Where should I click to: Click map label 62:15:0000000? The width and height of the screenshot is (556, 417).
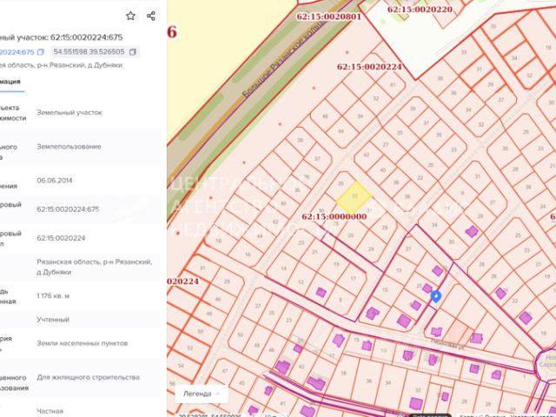point(334,216)
